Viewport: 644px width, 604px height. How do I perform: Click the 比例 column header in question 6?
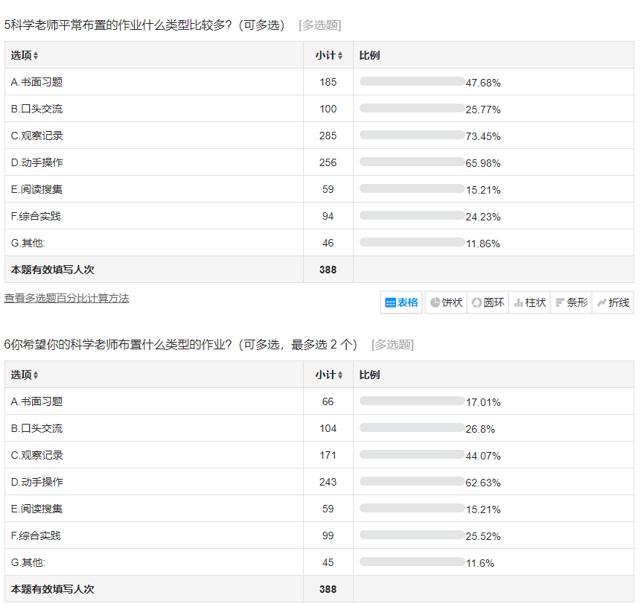[369, 375]
